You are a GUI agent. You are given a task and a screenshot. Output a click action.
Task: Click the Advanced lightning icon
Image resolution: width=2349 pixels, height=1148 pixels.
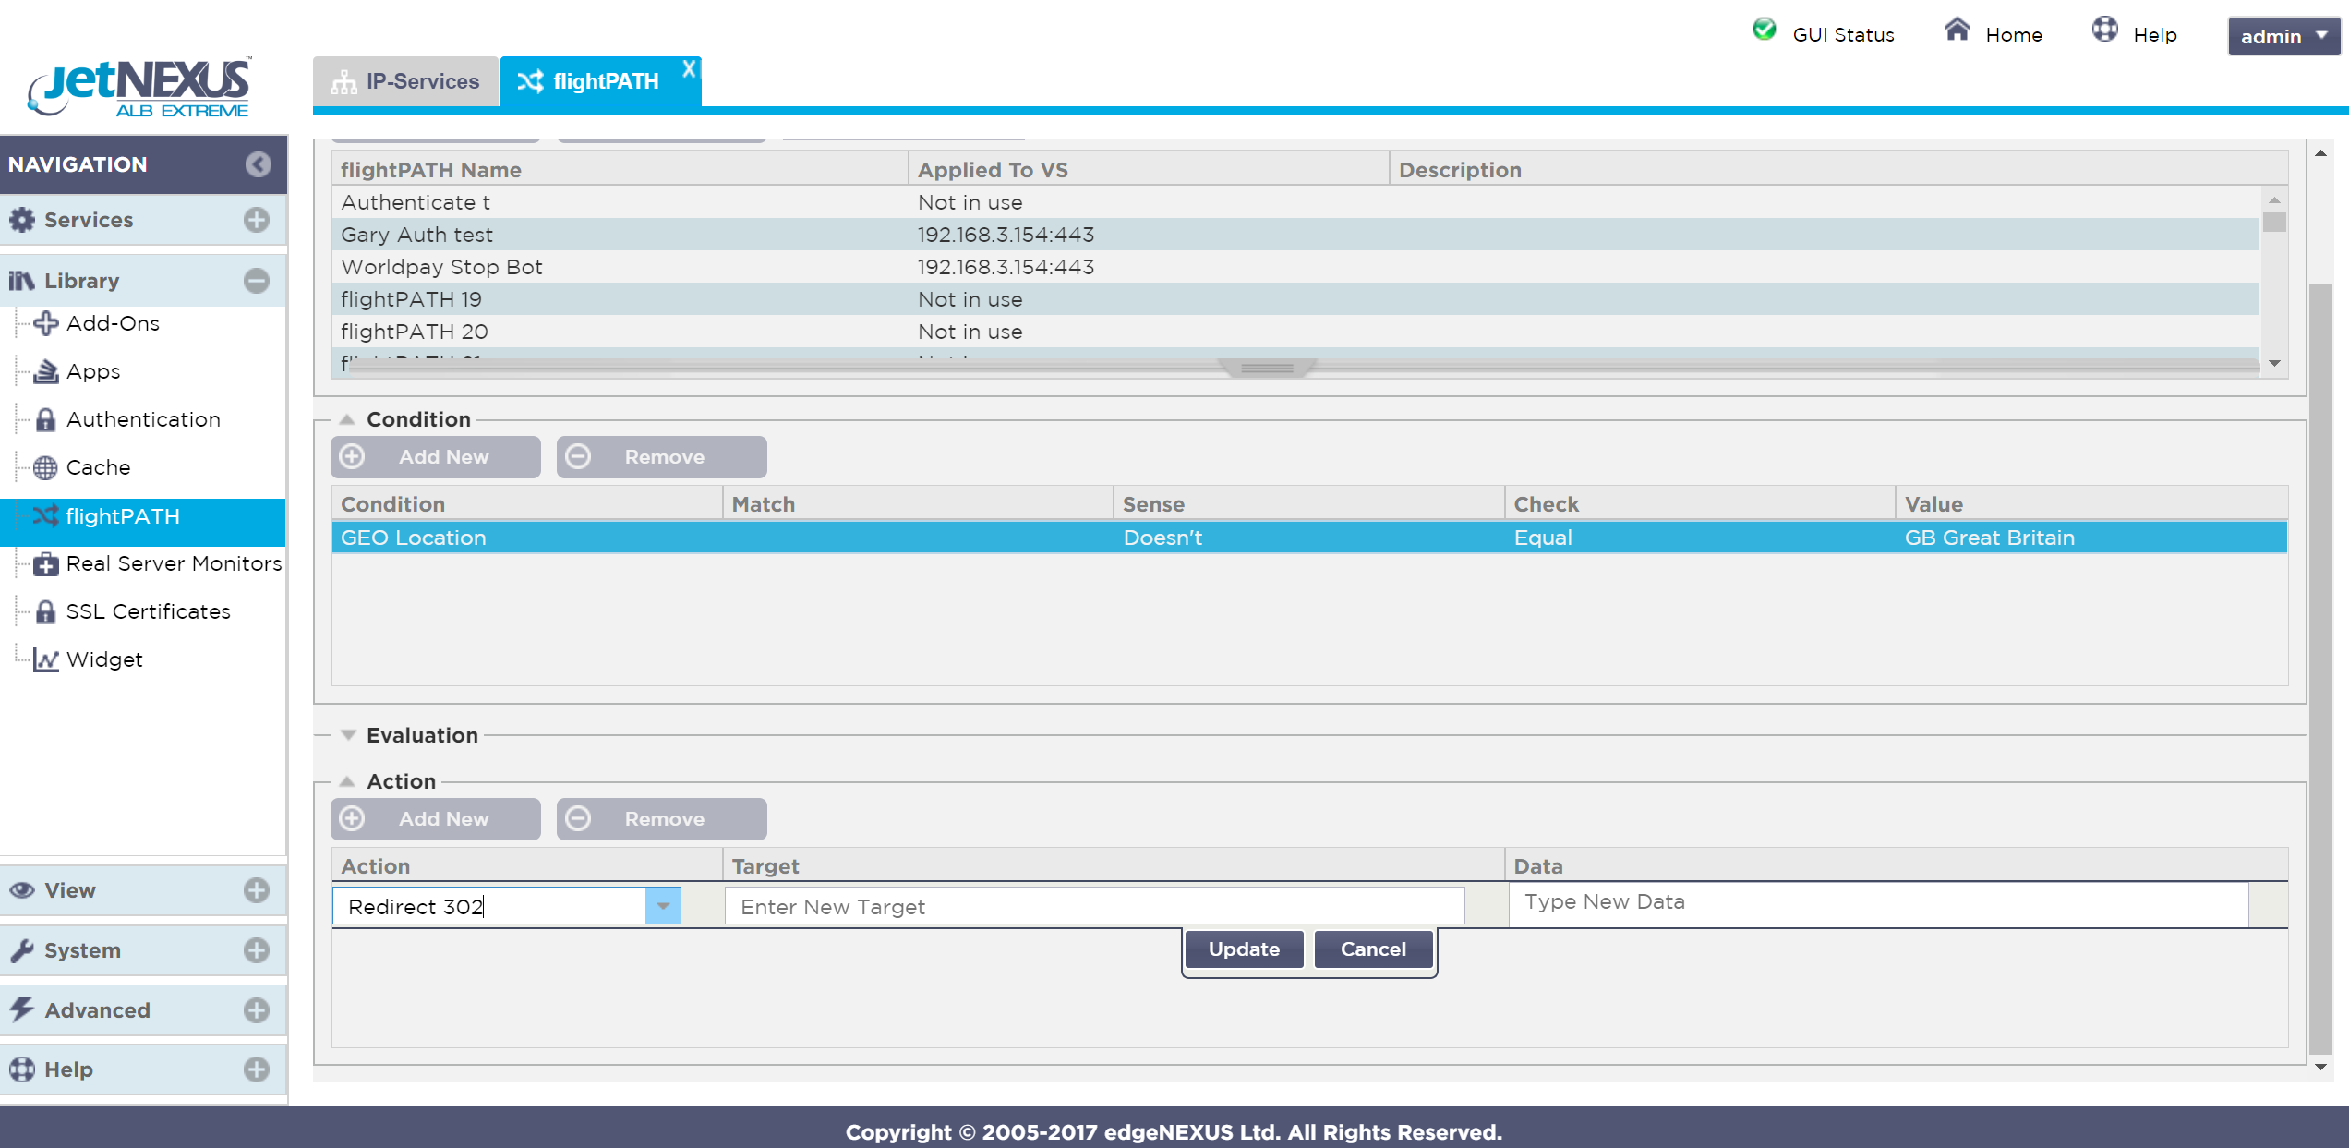pyautogui.click(x=22, y=1009)
